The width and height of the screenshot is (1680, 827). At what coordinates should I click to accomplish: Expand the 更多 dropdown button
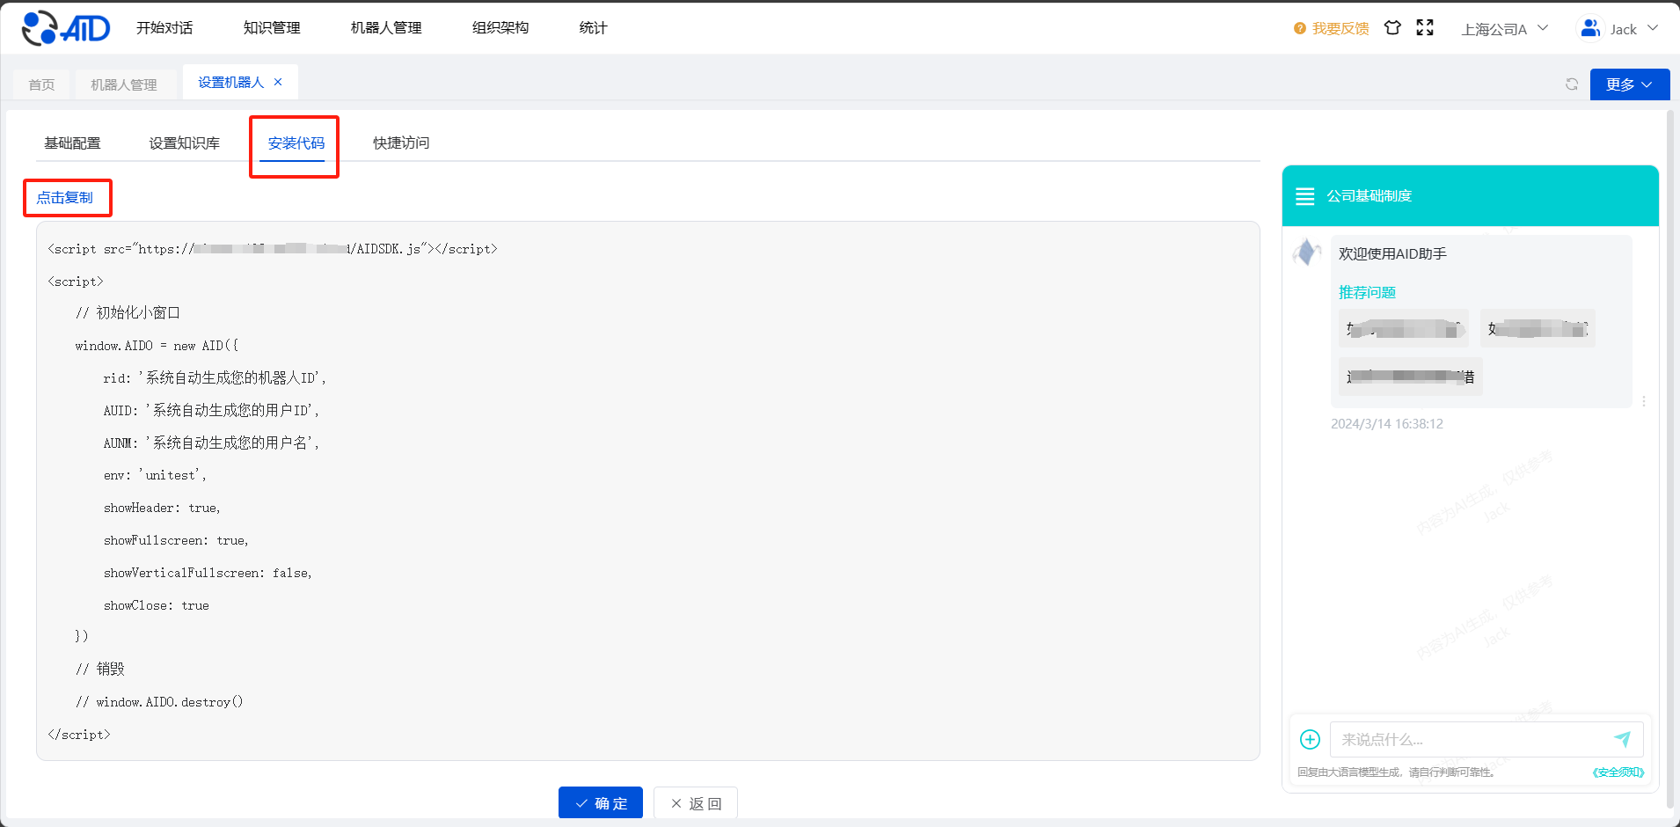point(1629,84)
